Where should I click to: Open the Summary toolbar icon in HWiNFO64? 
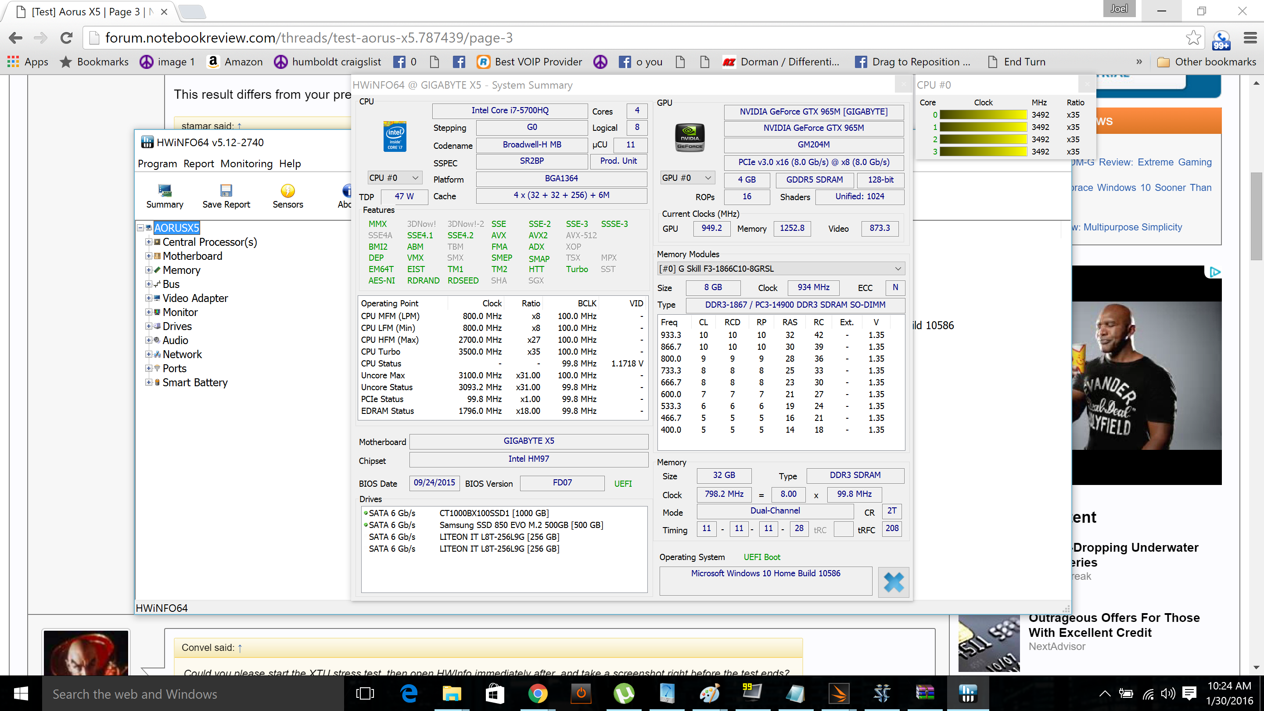pyautogui.click(x=165, y=196)
